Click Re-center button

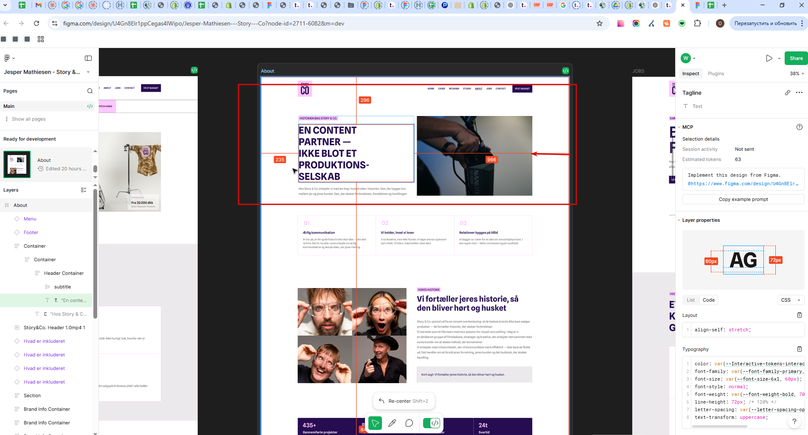point(404,401)
